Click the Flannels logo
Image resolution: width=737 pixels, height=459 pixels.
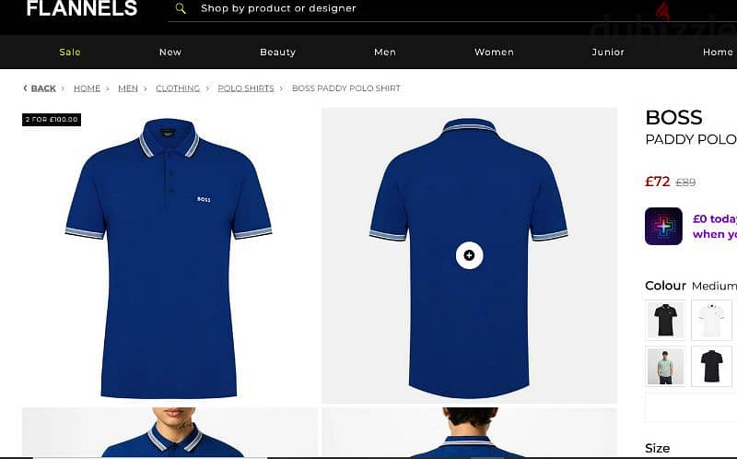click(x=82, y=8)
